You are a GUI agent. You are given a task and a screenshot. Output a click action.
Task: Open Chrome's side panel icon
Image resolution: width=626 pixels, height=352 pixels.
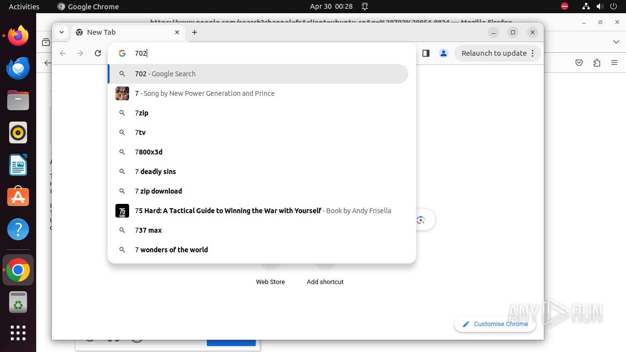tap(425, 53)
